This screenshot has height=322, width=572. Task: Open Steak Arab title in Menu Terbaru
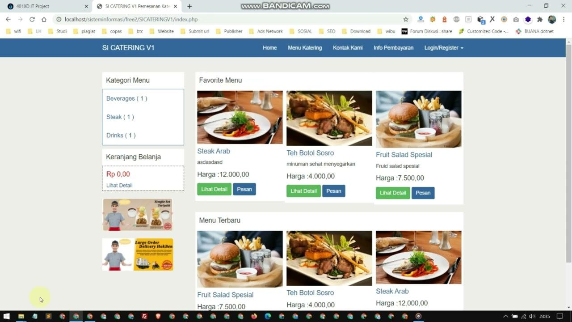click(392, 291)
